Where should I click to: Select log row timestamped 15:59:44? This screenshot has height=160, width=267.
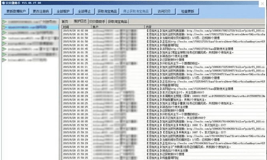pos(163,129)
